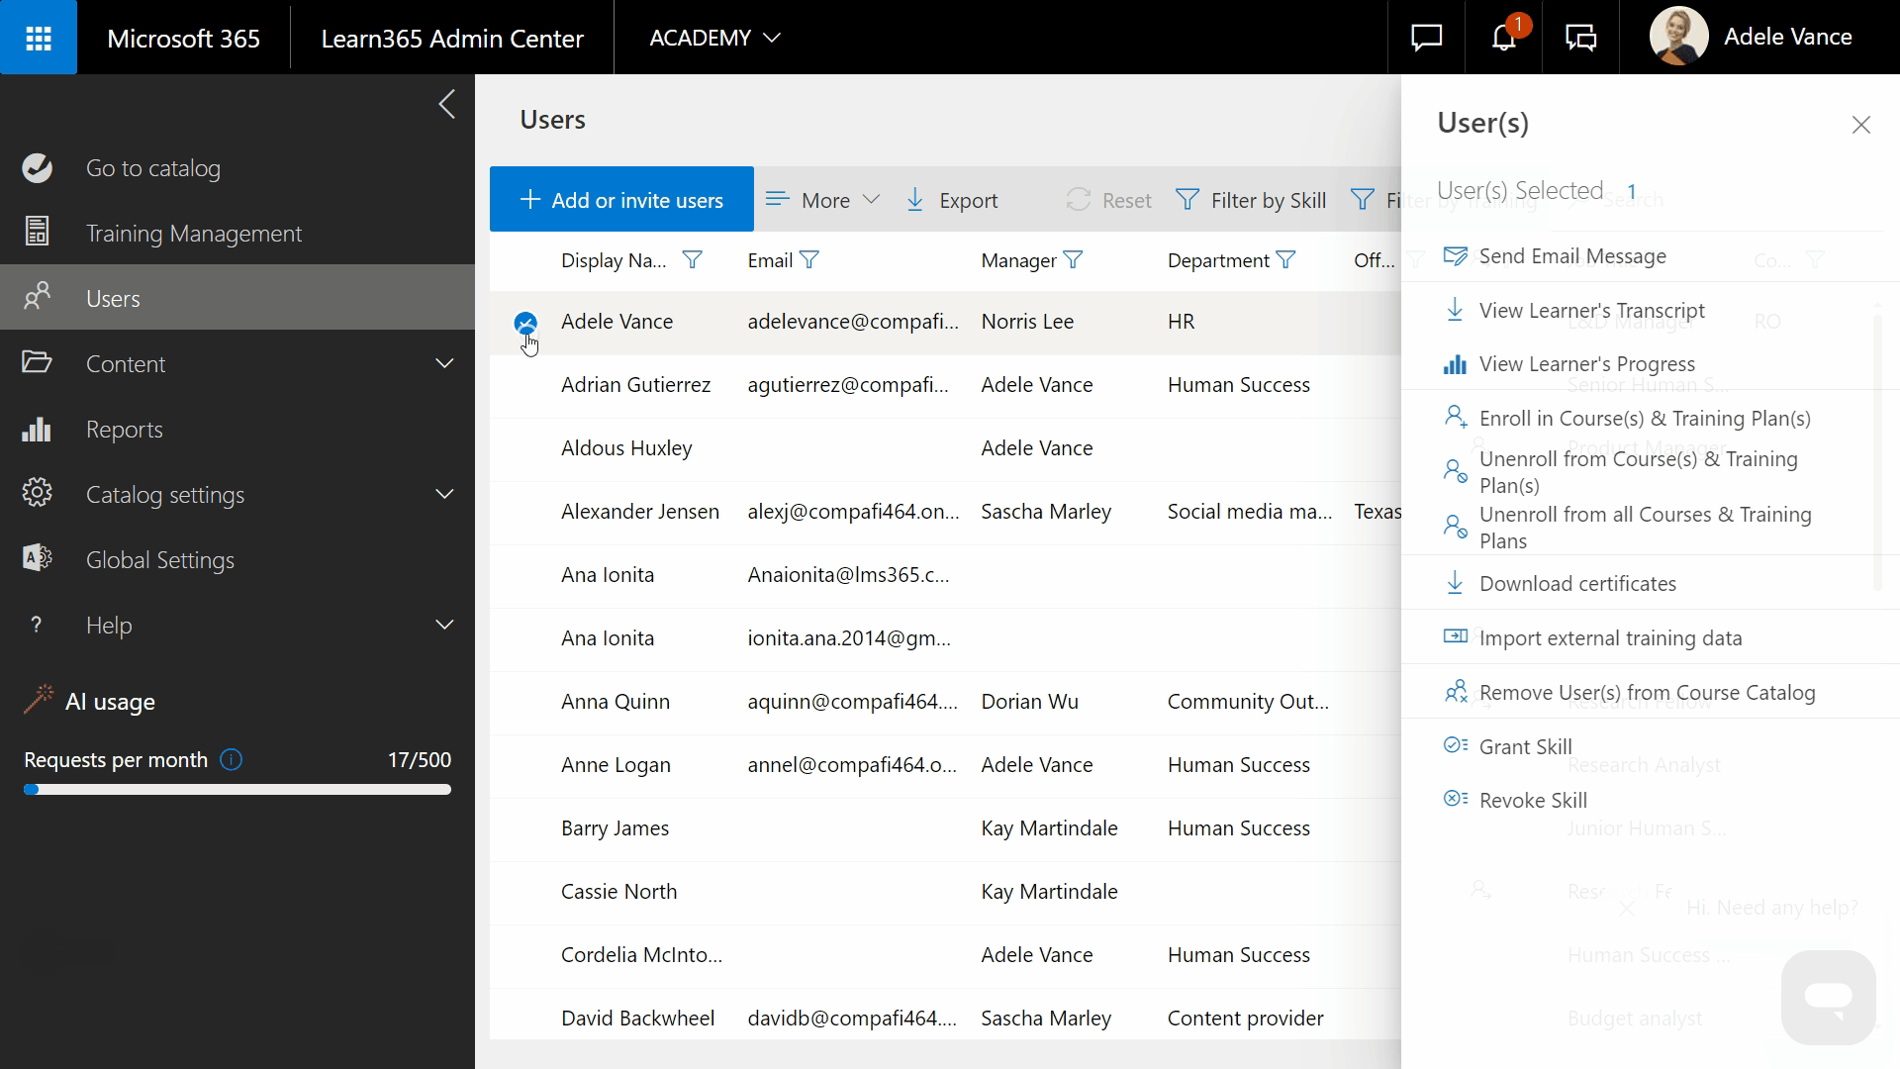
Task: Open Global Settings
Action: [x=237, y=559]
